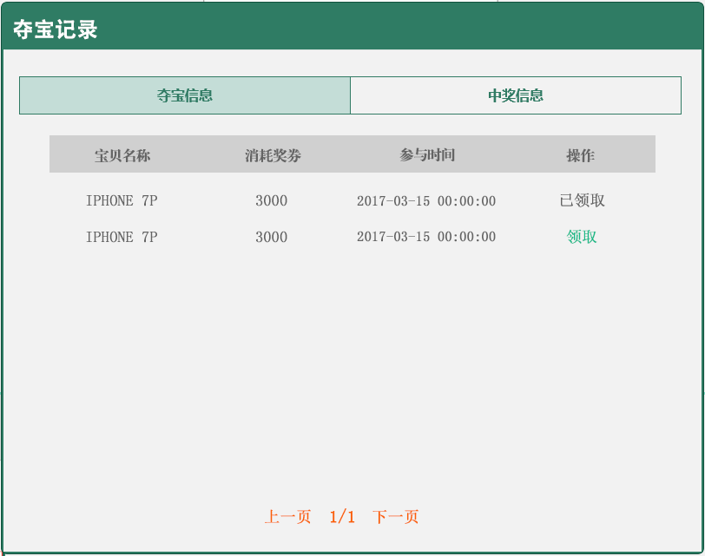Click the 消耗奖券 column header
705x556 pixels.
coord(273,155)
